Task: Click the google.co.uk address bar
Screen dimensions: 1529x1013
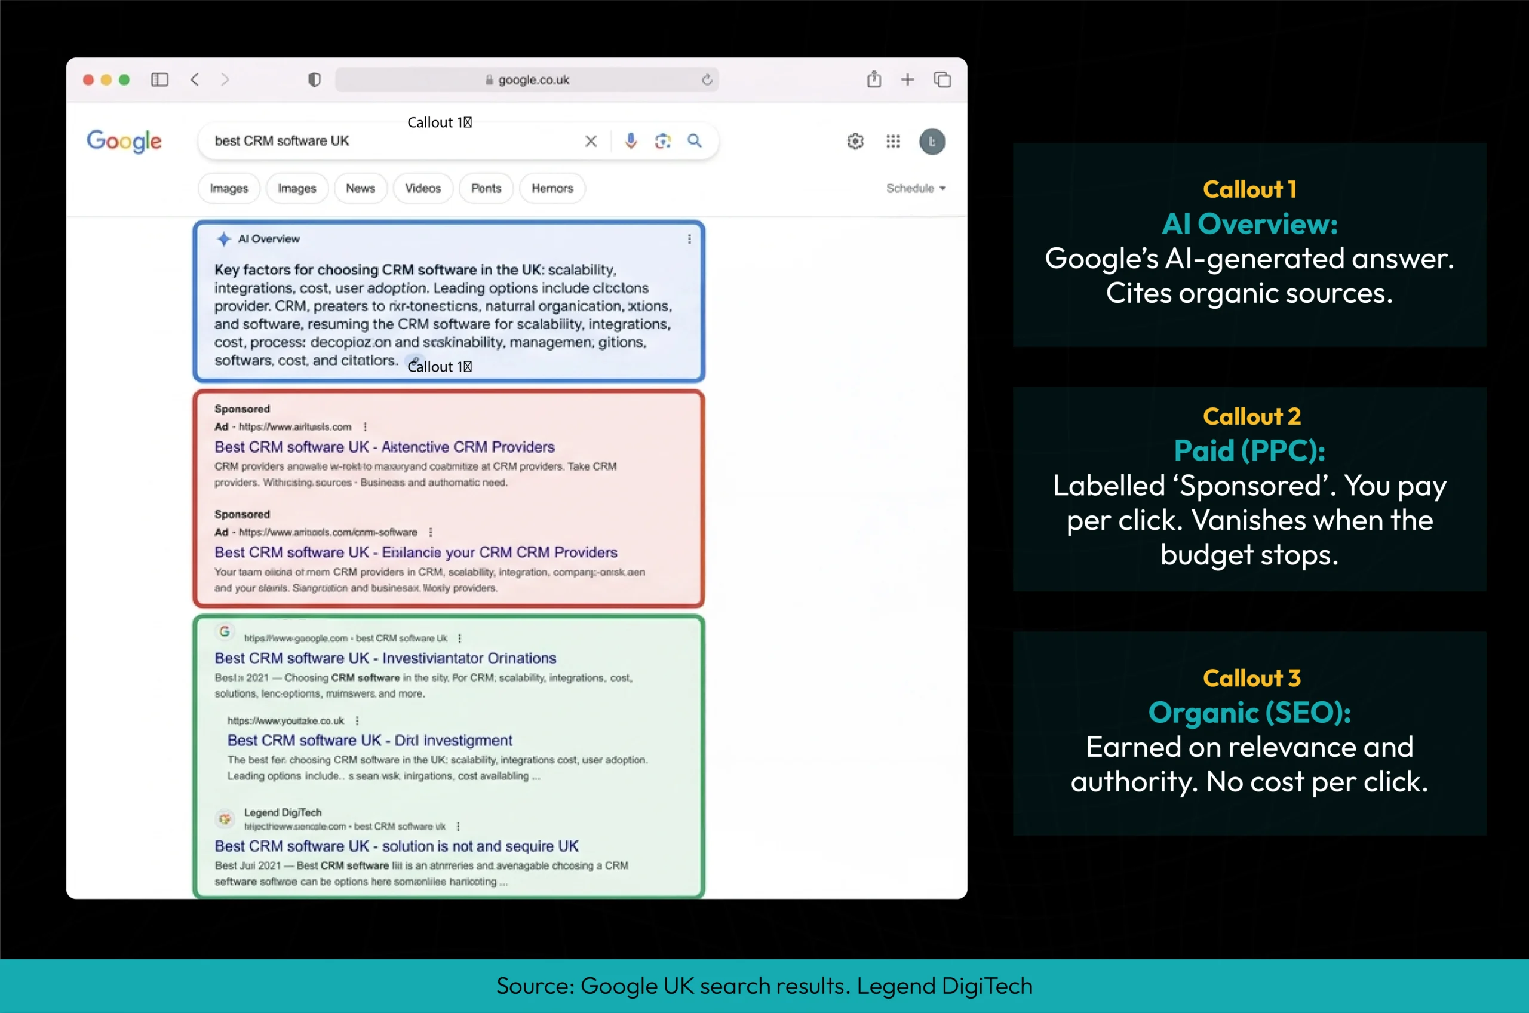Action: [526, 79]
